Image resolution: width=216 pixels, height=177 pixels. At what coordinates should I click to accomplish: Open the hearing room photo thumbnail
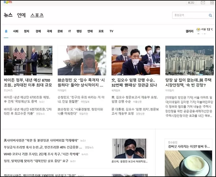136,60
